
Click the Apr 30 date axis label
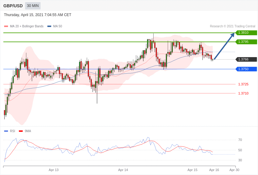click(234, 170)
